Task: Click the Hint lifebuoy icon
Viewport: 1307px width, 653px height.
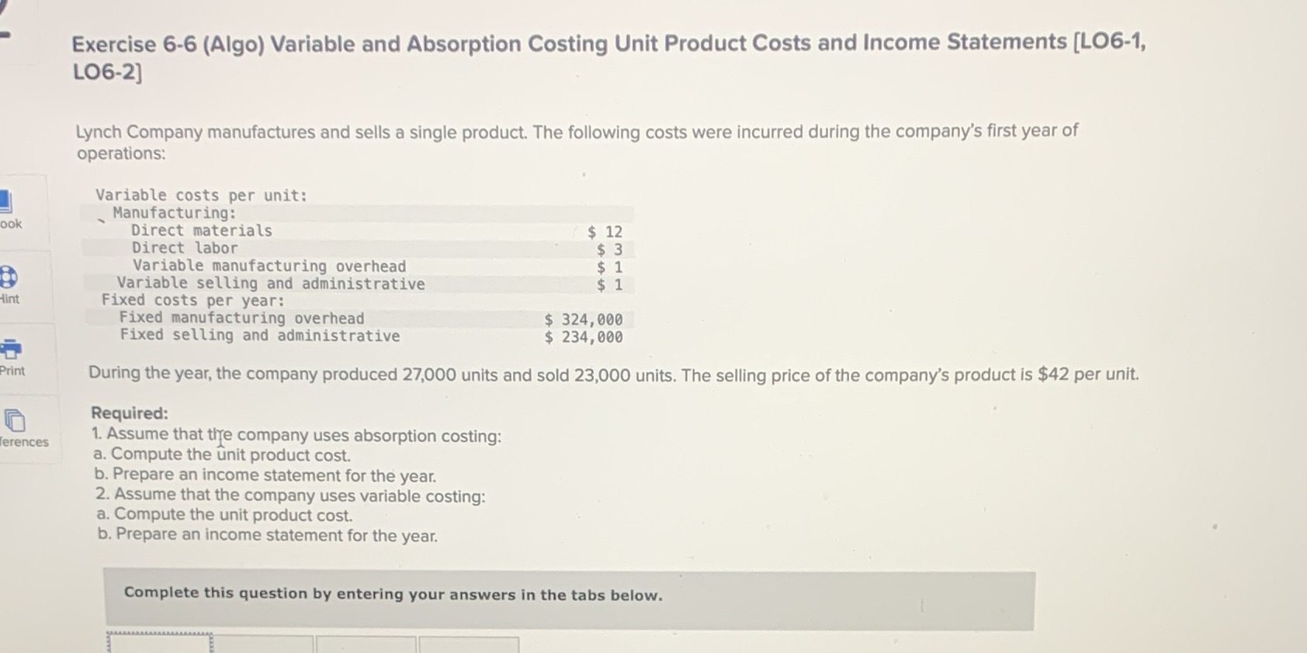Action: 7,276
